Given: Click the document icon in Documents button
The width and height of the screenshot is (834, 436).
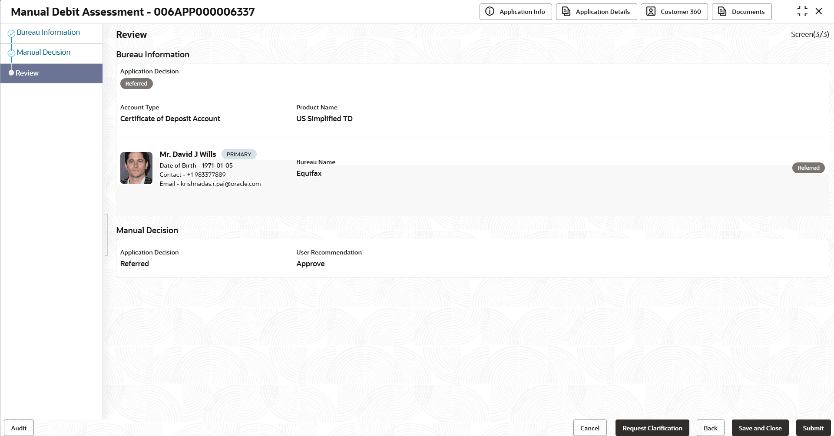Looking at the screenshot, I should (x=722, y=11).
